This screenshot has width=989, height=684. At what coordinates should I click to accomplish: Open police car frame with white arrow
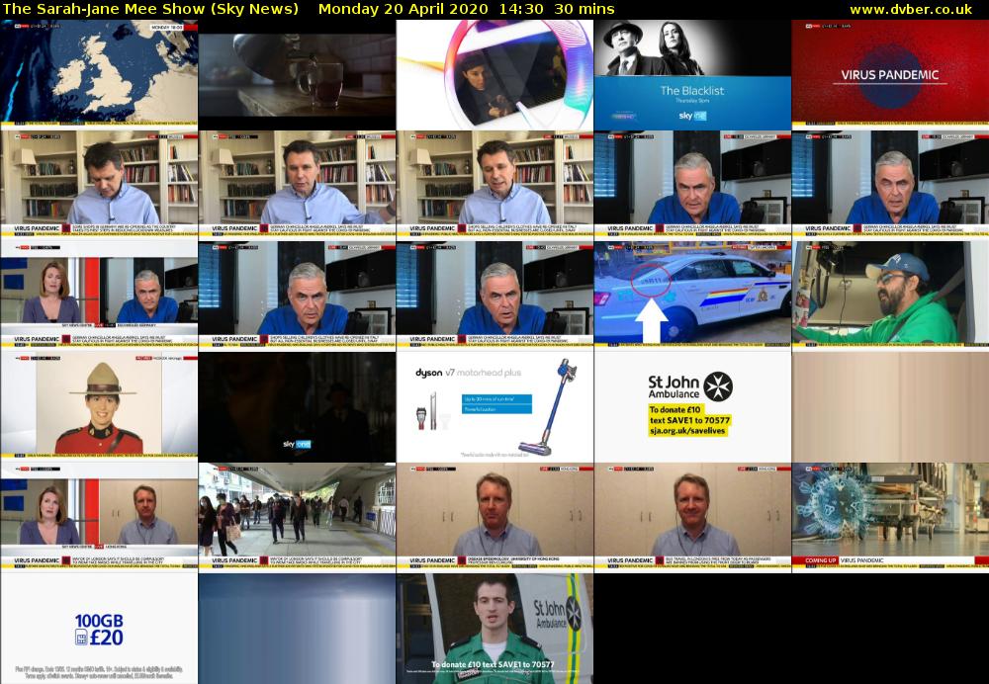click(692, 296)
